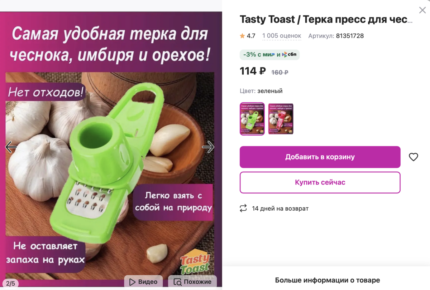Screen dimensions: 430x290
Task: Click the 14 дней на возврат text
Action: tap(280, 208)
